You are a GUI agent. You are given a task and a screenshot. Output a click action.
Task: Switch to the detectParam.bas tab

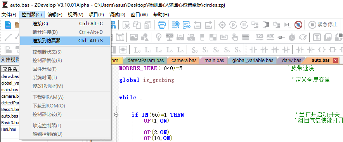[x=145, y=60]
